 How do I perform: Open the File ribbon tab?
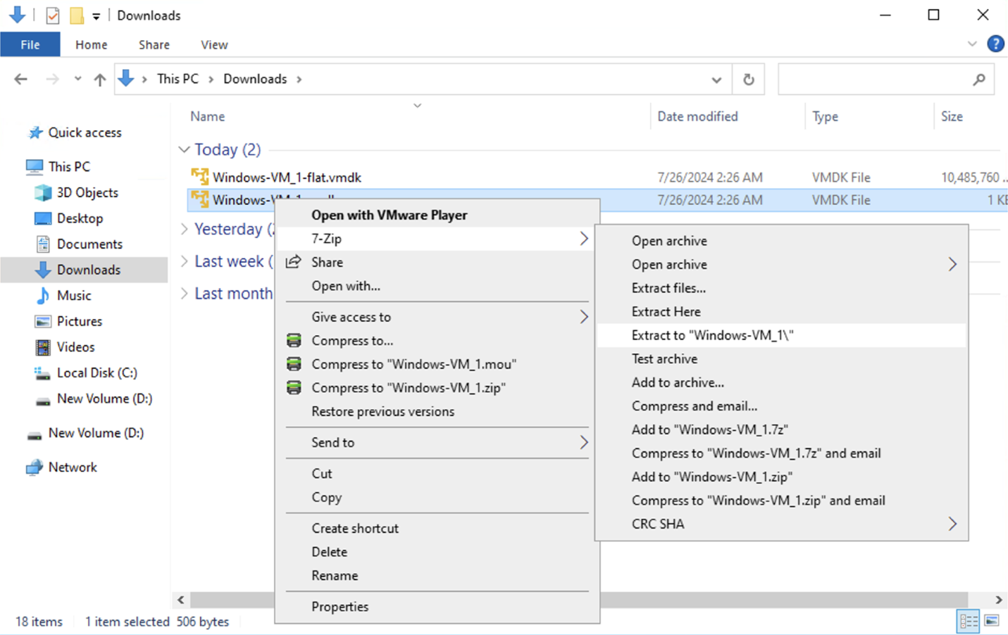click(x=30, y=44)
